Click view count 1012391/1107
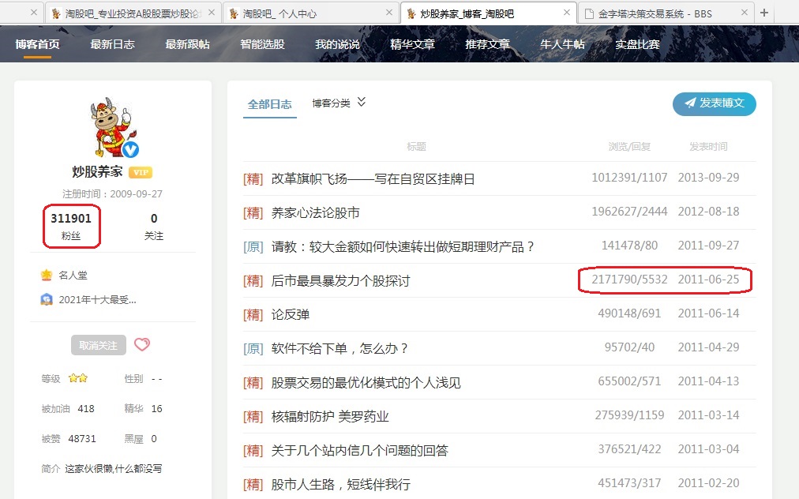799x499 pixels. 629,178
